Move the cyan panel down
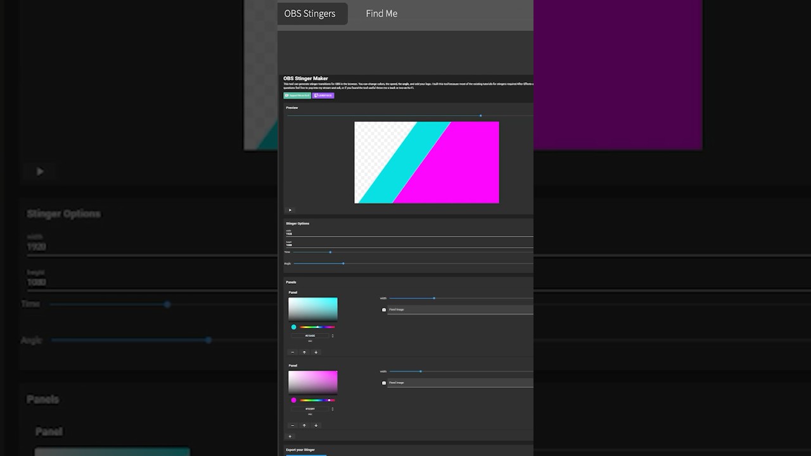Viewport: 811px width, 456px height. (316, 352)
